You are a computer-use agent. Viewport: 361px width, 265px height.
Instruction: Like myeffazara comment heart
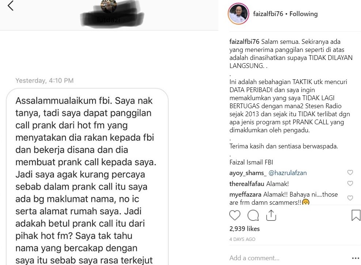[x=350, y=198]
